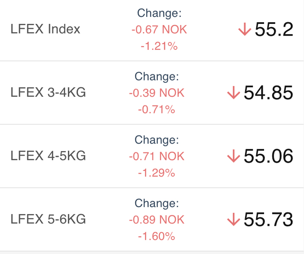The width and height of the screenshot is (304, 254).
Task: Select the LFEX 5-6KG row label
Action: tap(48, 219)
